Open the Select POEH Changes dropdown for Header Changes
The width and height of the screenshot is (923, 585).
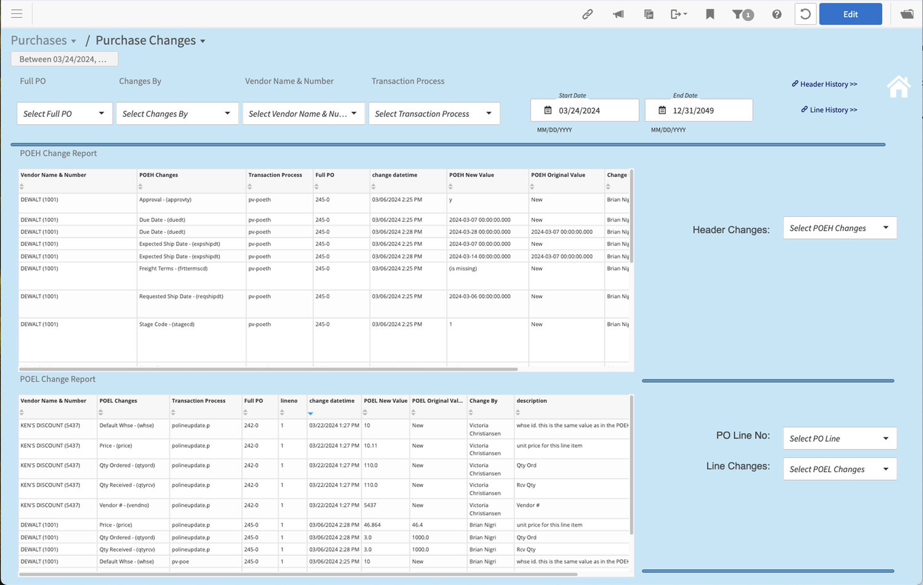click(839, 228)
